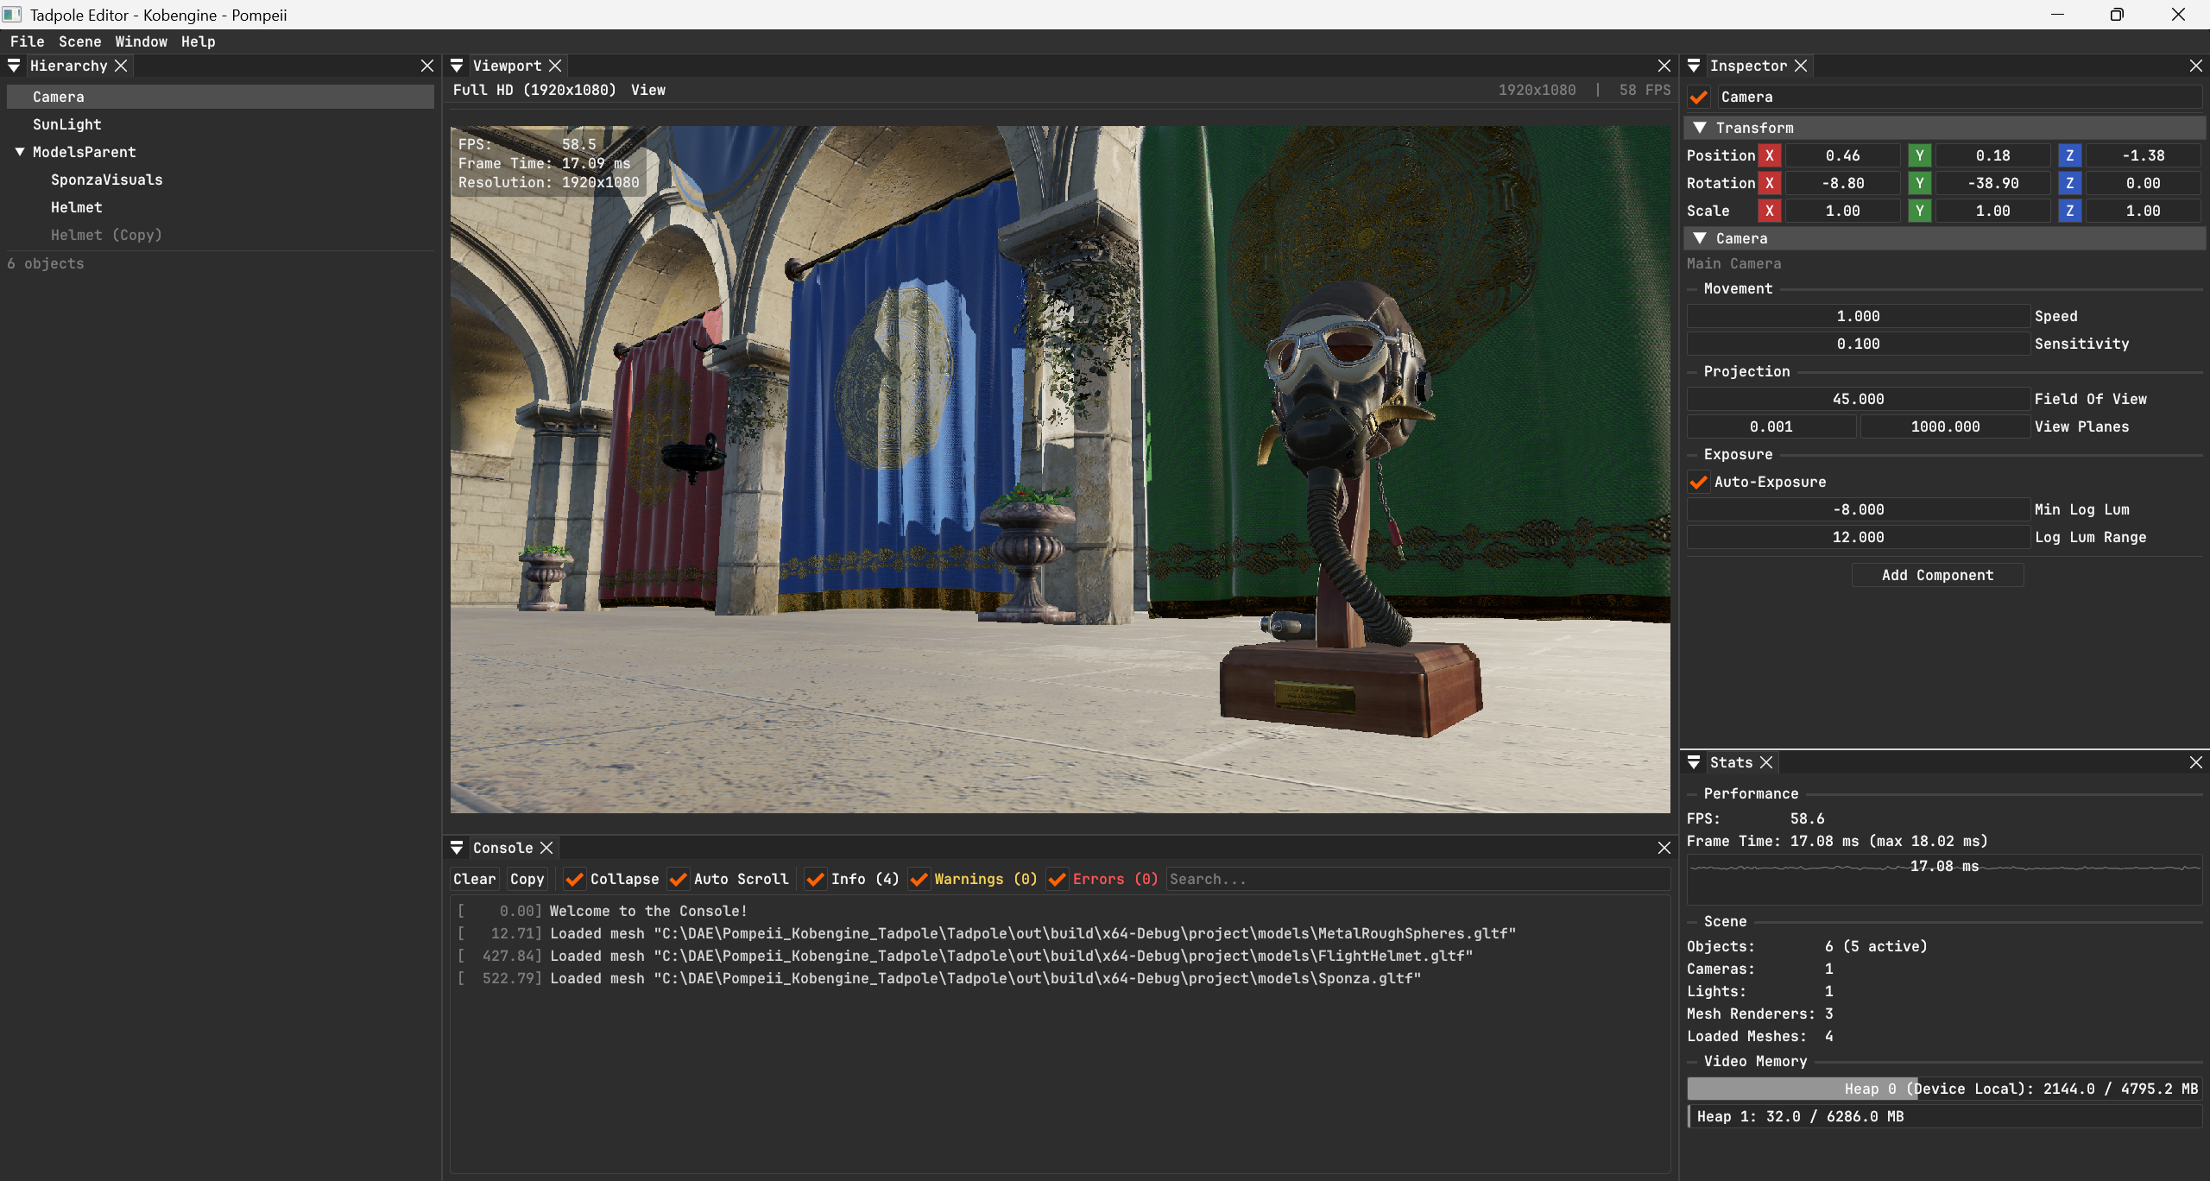Collapse the Transform component section
Image resolution: width=2210 pixels, height=1181 pixels.
pyautogui.click(x=1700, y=128)
